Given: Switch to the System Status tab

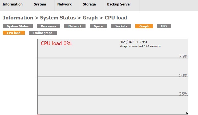Looking at the screenshot, I should [18, 26].
